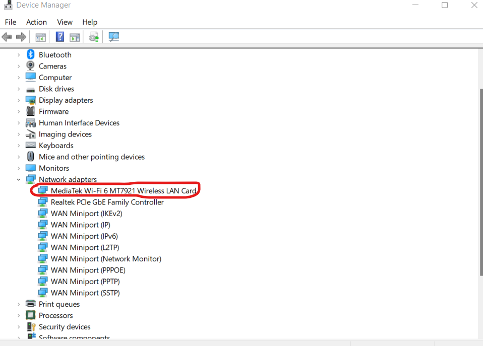
Task: Click the Security devices key icon
Action: [x=31, y=326]
